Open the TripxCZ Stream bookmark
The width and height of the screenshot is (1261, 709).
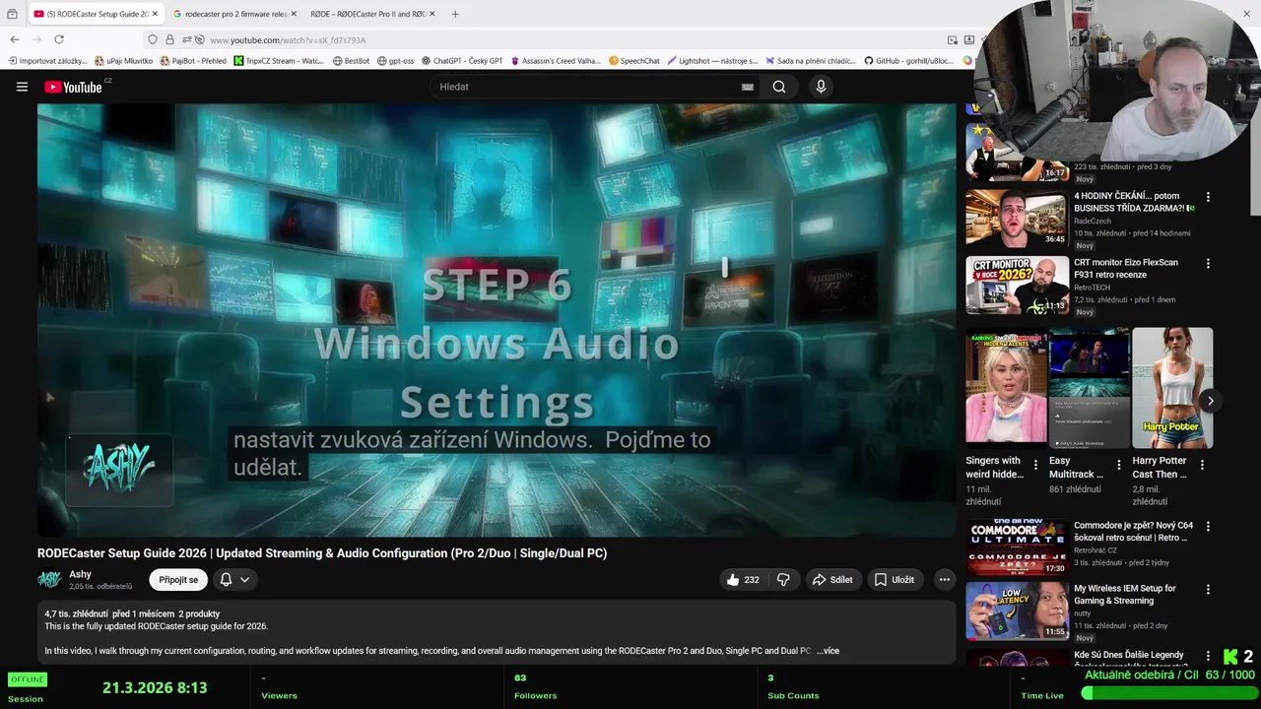279,61
